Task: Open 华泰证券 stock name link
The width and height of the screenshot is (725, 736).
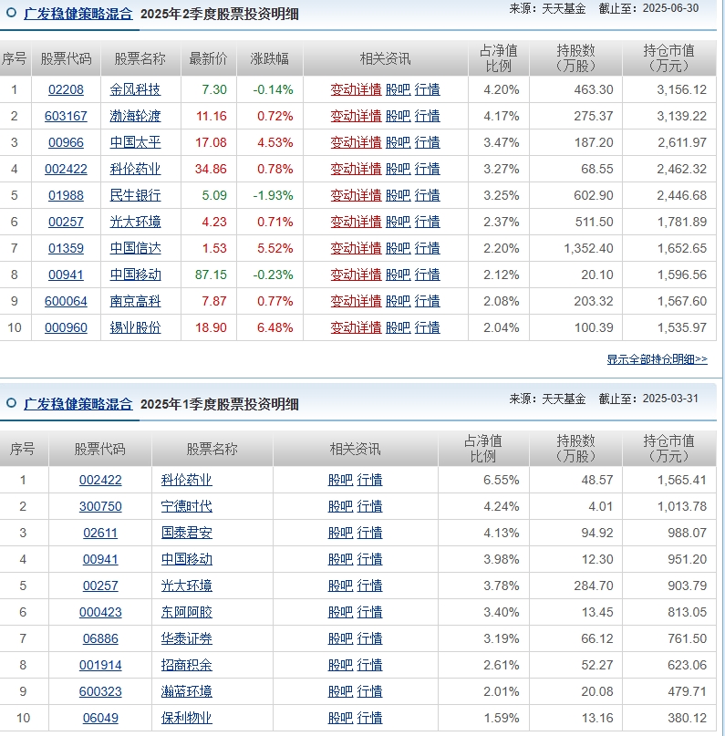Action: coord(187,638)
